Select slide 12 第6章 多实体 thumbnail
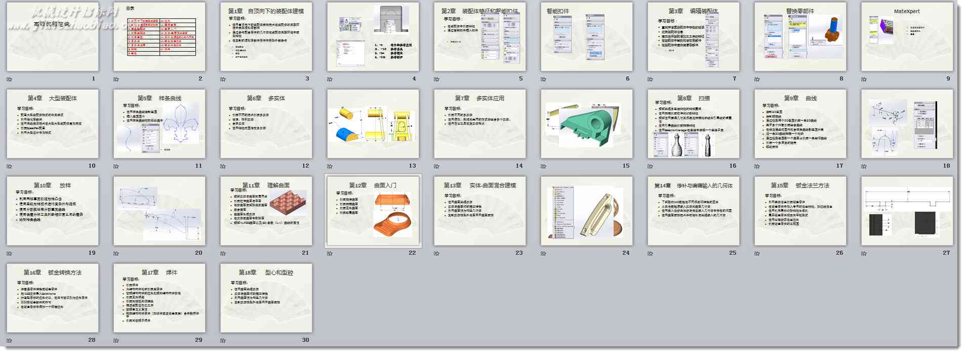This screenshot has width=965, height=354. [x=266, y=124]
